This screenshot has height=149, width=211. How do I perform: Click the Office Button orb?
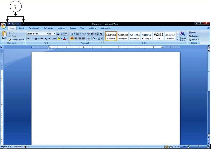tap(3, 25)
